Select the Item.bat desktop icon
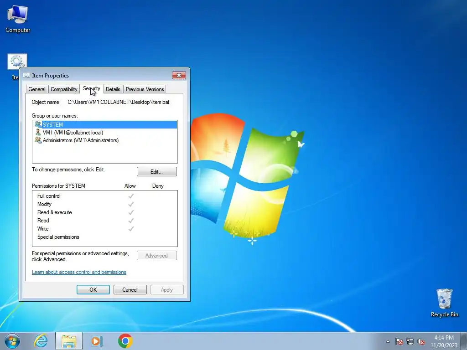Screen dimensions: 467x350 (17, 62)
